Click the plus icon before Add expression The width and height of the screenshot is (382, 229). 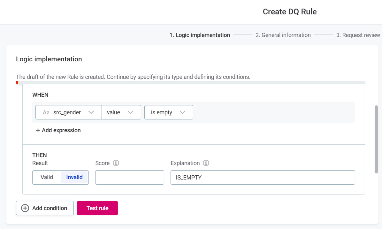38,130
